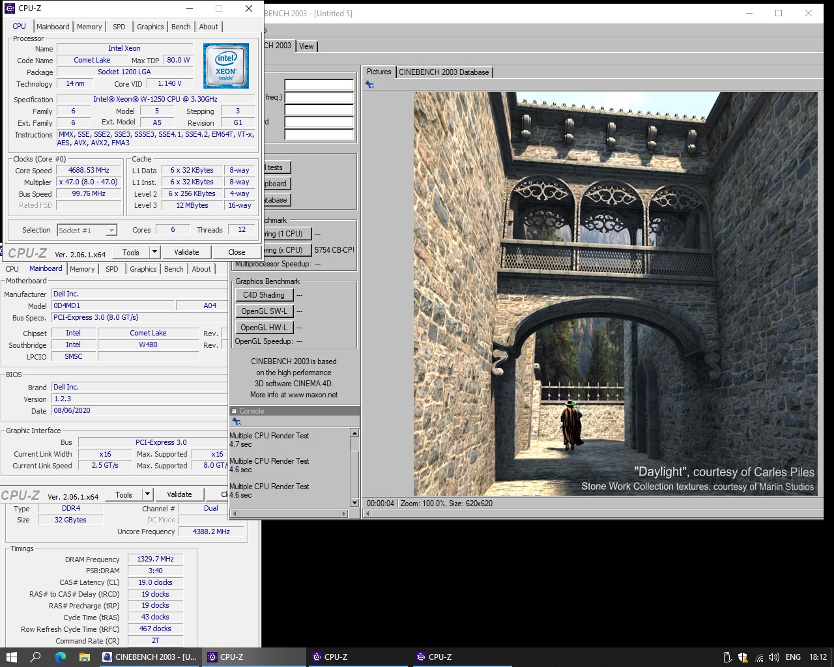Viewport: 834px width, 667px height.
Task: Click Validate in the Mainboard CPU-Z window
Action: point(179,494)
